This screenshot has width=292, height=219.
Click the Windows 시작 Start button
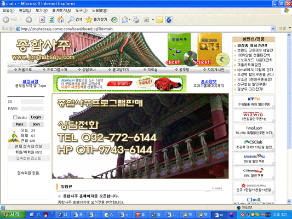(x=13, y=215)
